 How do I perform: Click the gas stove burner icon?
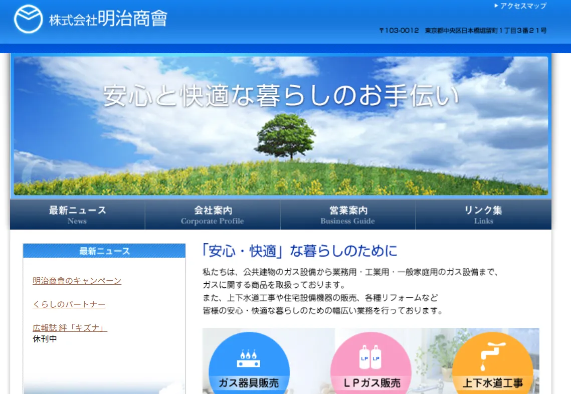(x=249, y=357)
